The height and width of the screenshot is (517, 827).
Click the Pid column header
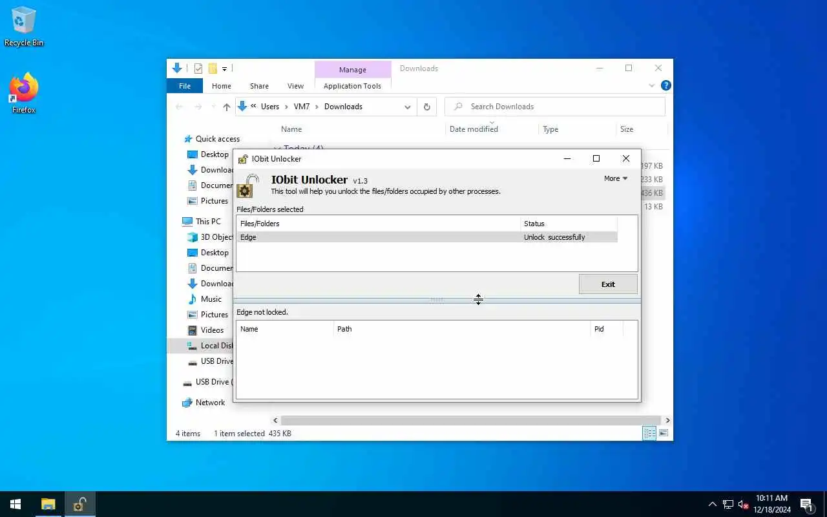point(607,329)
